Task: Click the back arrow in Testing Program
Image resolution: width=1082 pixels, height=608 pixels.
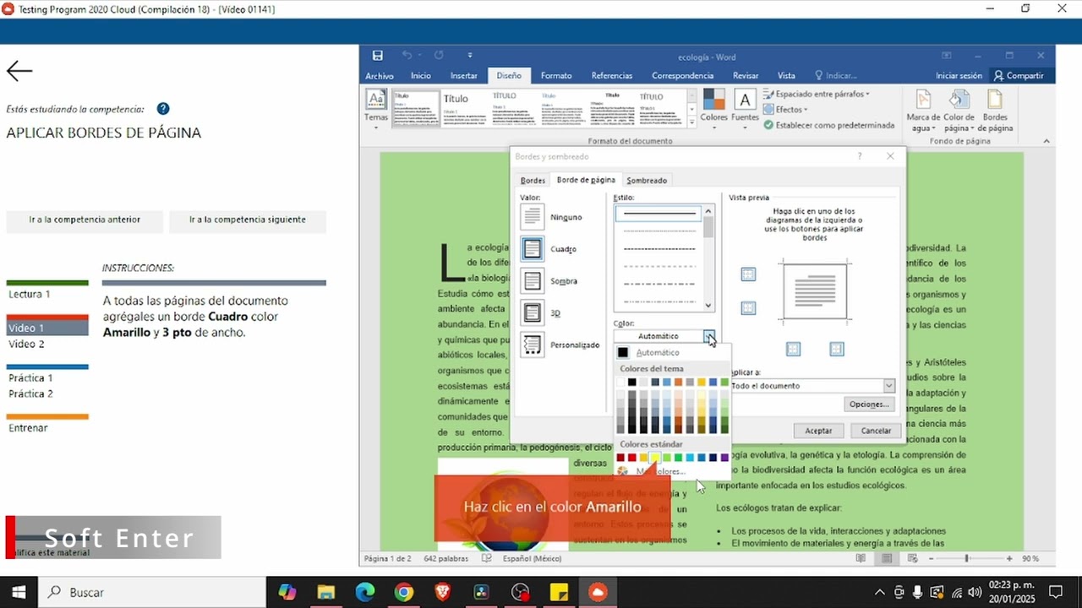Action: point(19,71)
